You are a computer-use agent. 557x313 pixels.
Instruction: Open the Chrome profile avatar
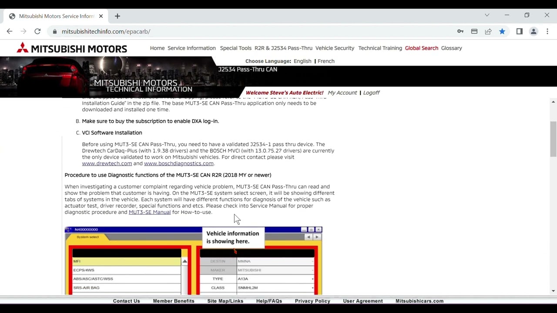pyautogui.click(x=534, y=31)
